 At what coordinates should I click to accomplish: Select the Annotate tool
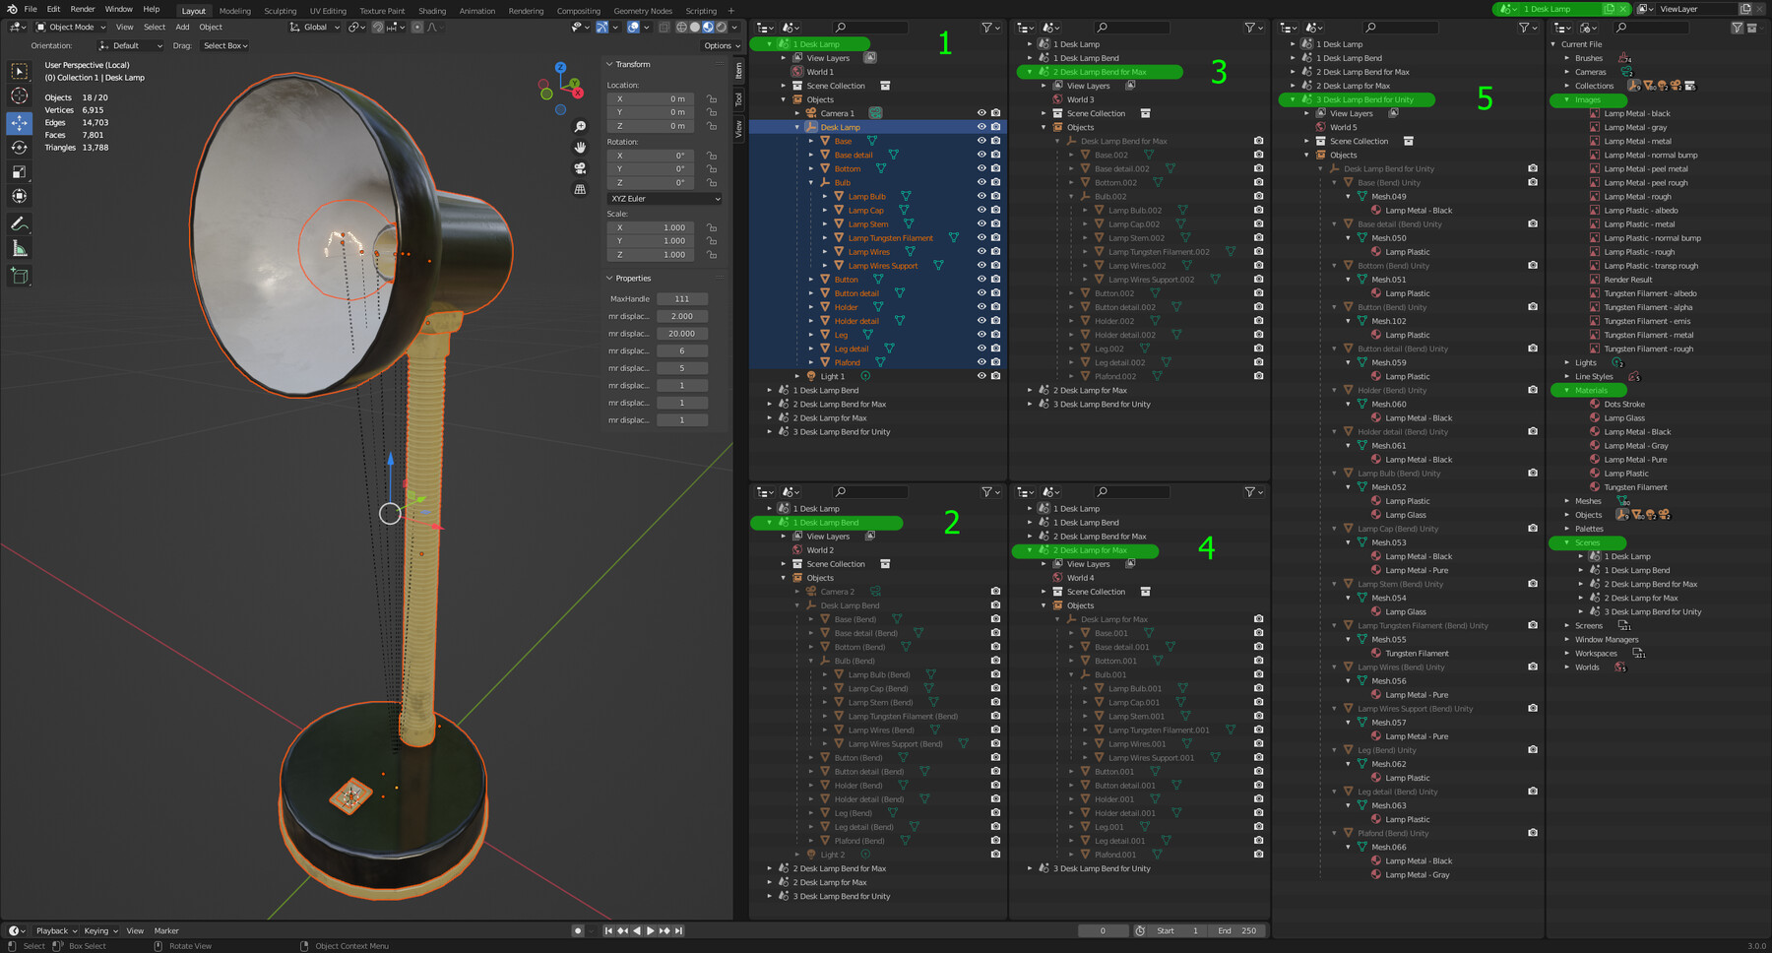[x=20, y=222]
